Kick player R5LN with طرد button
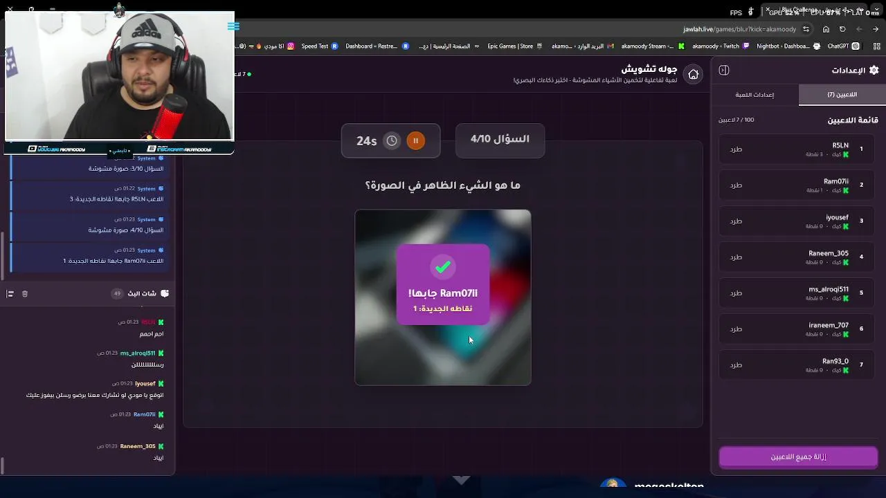The image size is (886, 498). point(736,149)
